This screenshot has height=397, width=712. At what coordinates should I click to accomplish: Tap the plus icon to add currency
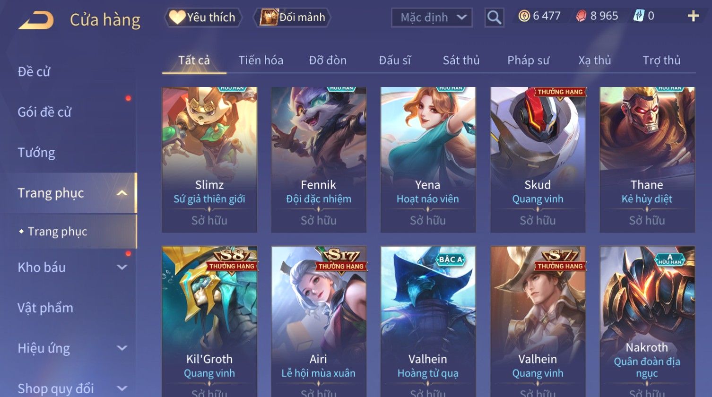pos(693,16)
